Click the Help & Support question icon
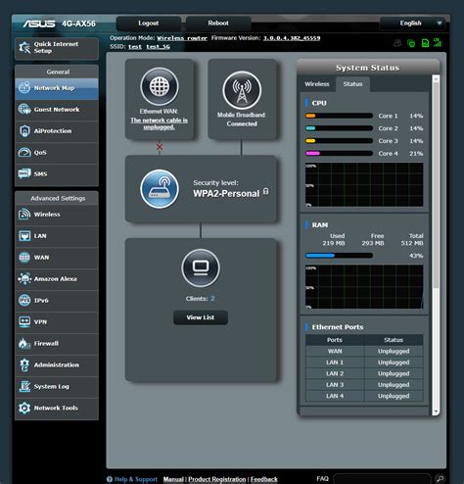Screen dimensions: 464x484 click(x=110, y=479)
